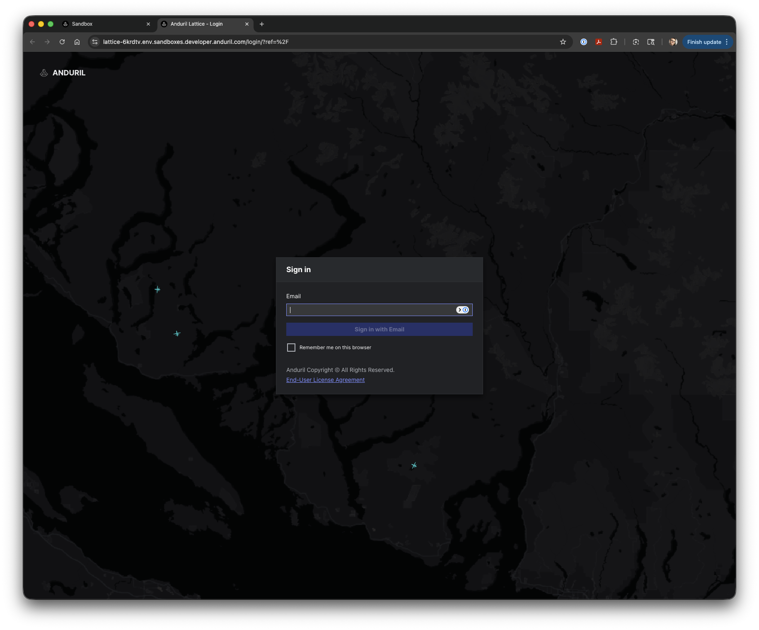Close the Anduril Lattice - Login tab
Image resolution: width=759 pixels, height=630 pixels.
pyautogui.click(x=247, y=24)
